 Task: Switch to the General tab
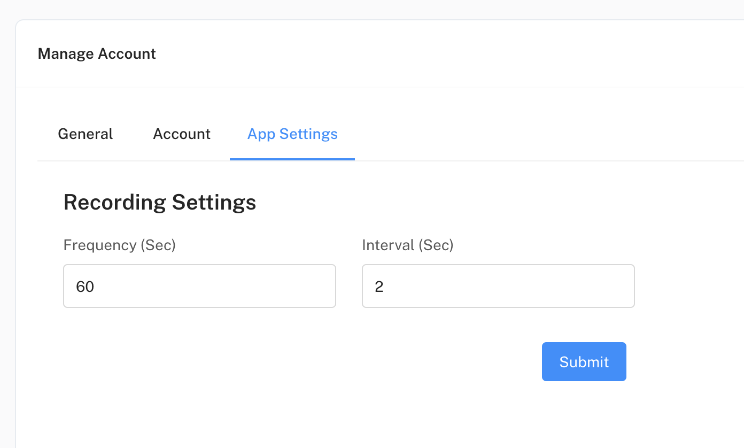85,134
